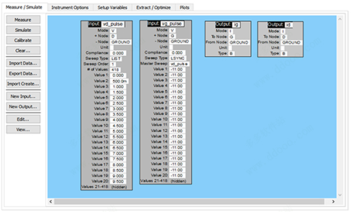Click - Node GROUND field in vg_pulse

180,41
